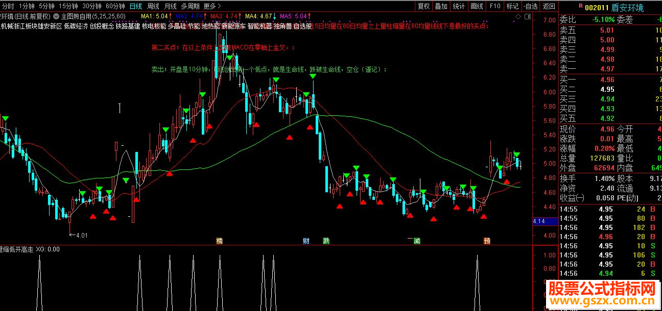Click the 减 marker on the timeline
Image resolution: width=662 pixels, height=311 pixels.
417,241
